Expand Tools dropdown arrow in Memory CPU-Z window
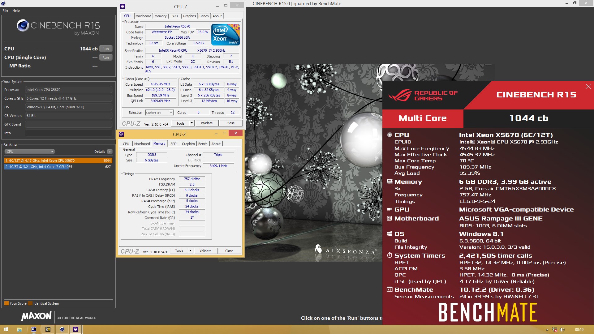Screen dimensions: 594x334 (x=190, y=251)
